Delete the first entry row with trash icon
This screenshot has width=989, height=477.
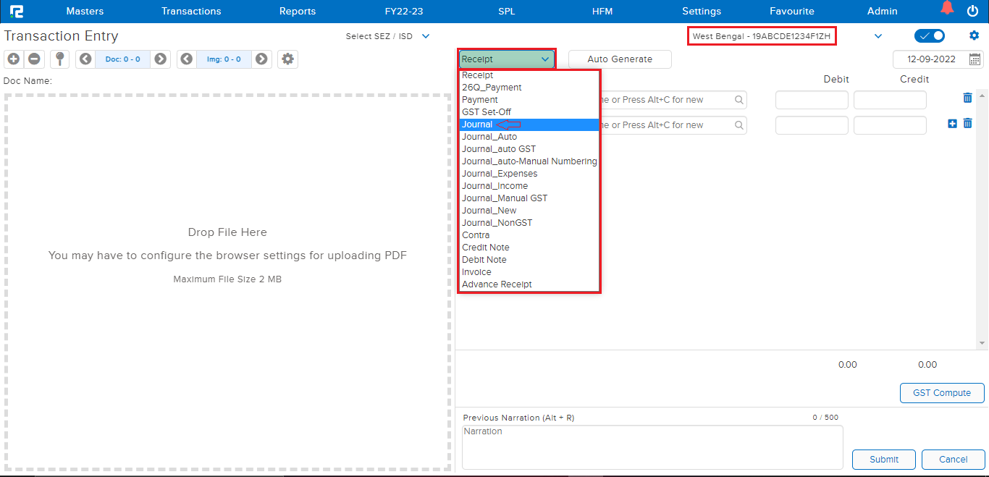(967, 98)
